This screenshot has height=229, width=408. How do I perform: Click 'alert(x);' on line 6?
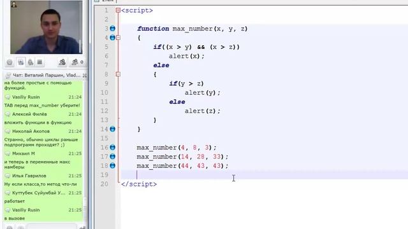pos(187,56)
